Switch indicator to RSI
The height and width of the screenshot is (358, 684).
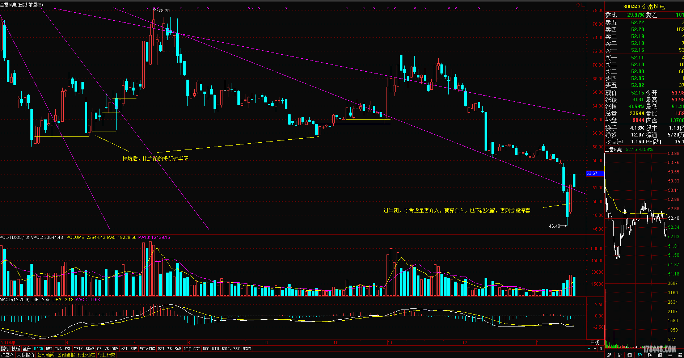click(x=161, y=349)
